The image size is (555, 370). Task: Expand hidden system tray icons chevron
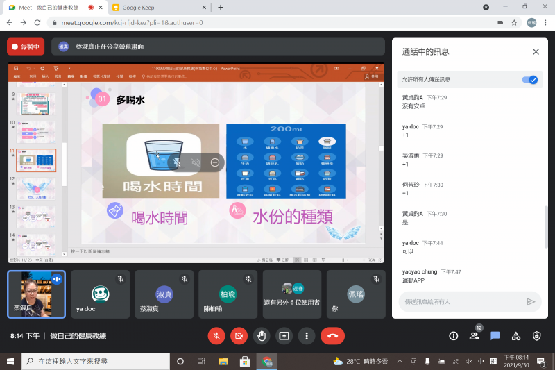[400, 361]
